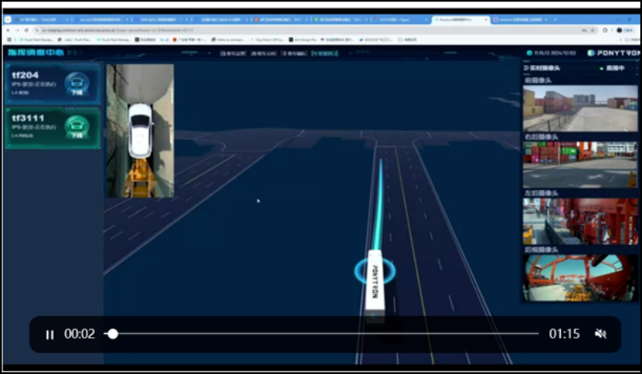This screenshot has width=642, height=374.
Task: Open the rear-view fisheye camera thumbnail
Action: (580, 278)
